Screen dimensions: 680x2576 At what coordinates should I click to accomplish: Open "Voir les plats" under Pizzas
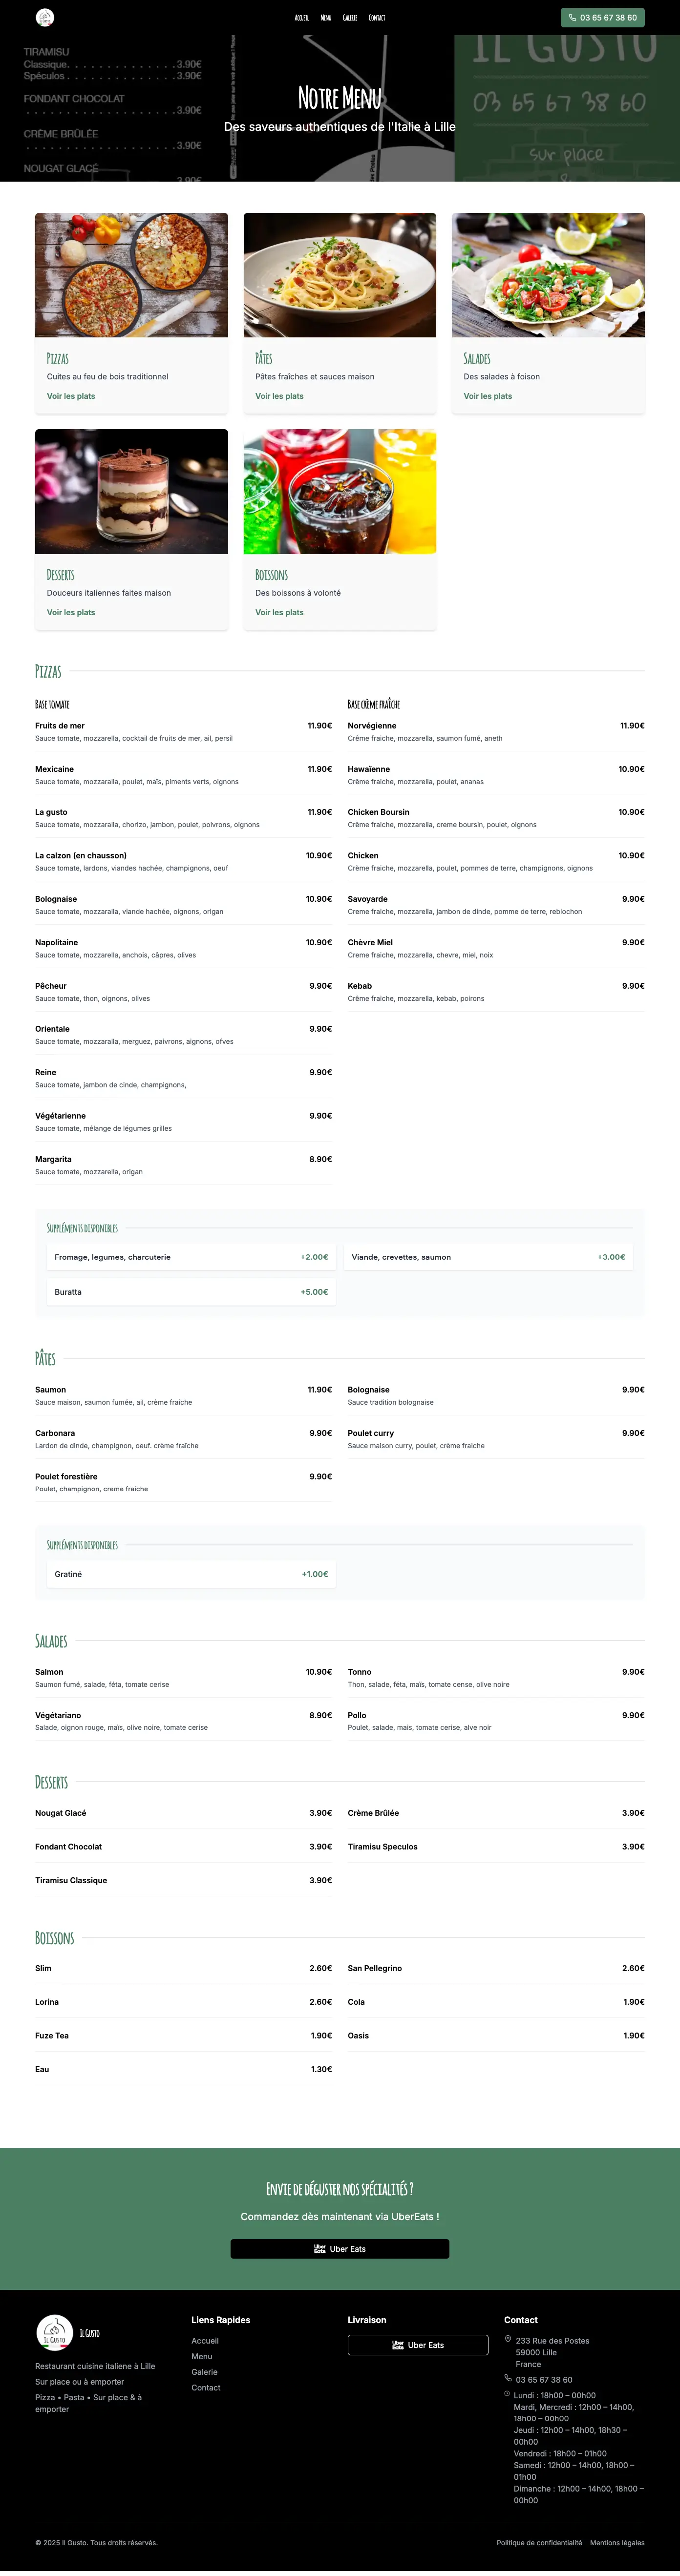pyautogui.click(x=71, y=396)
